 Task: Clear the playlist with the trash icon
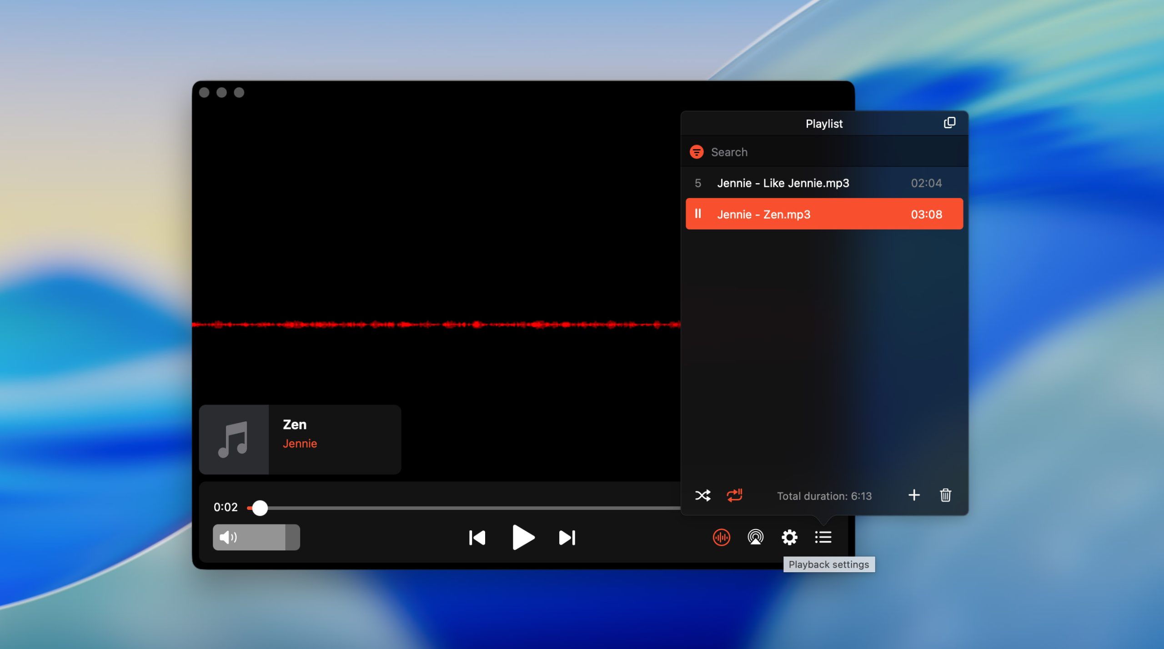click(x=945, y=495)
